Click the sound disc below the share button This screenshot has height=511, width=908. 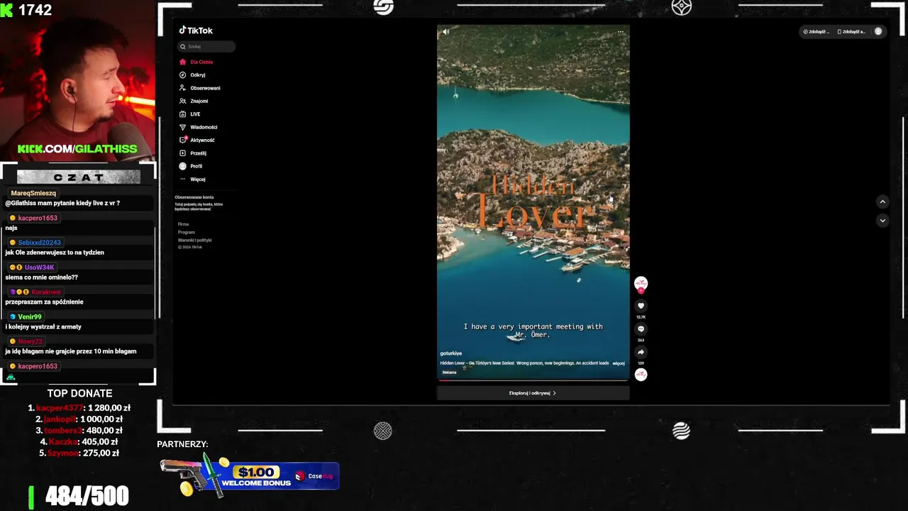641,374
